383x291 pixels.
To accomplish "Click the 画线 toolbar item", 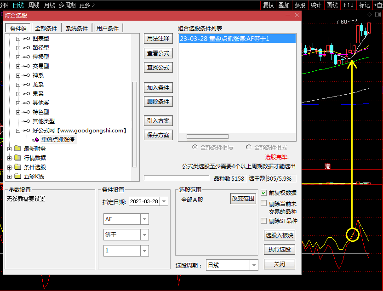I will coord(332,5).
